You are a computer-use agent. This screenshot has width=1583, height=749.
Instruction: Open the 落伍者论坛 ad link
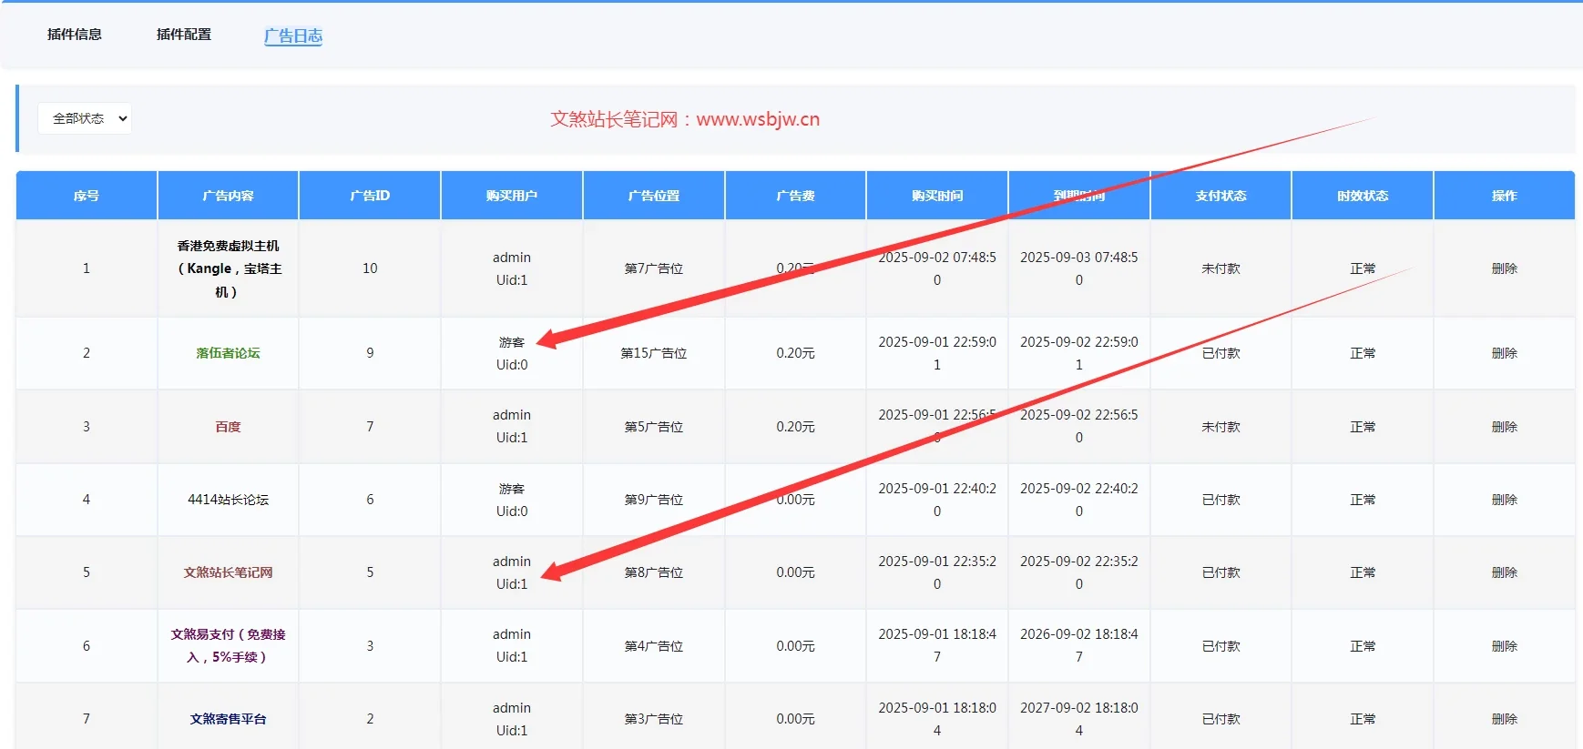[228, 353]
